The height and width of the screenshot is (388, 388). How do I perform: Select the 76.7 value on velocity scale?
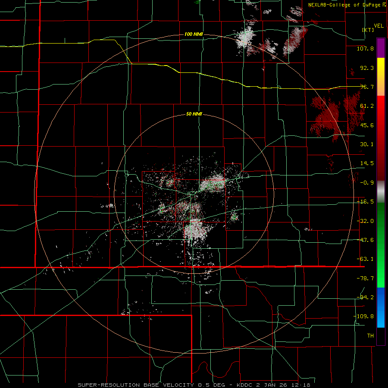367,87
